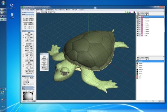The width and height of the screenshot is (167, 112).
Task: Pick ベルト in the selection options panel
Action: point(44,60)
